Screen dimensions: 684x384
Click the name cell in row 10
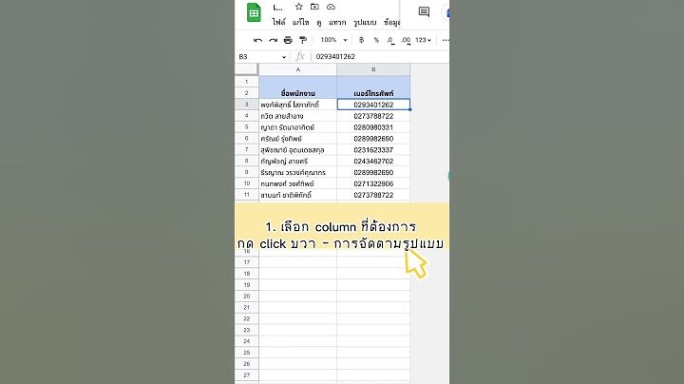tap(298, 183)
